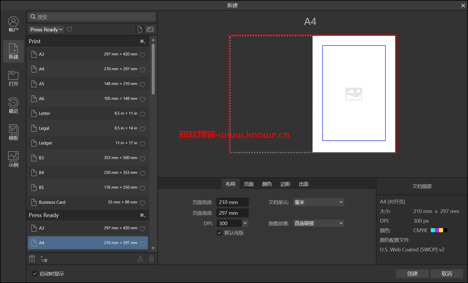Show the 最近 recent documents
The height and width of the screenshot is (283, 468).
[13, 105]
